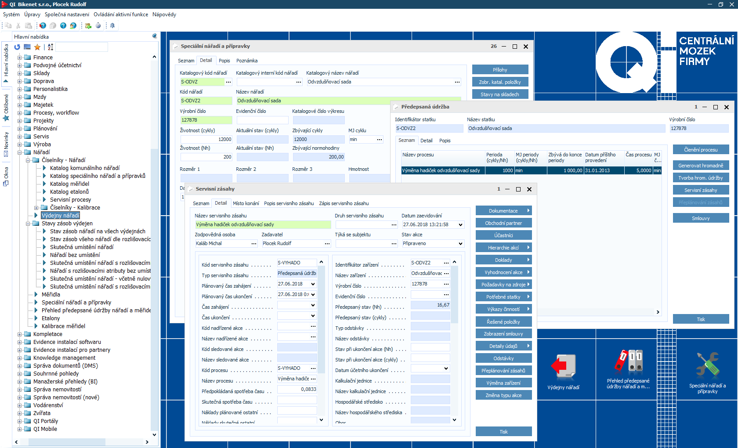Click the help icon with user figure
Image resolution: width=738 pixels, height=448 pixels.
pos(73,25)
